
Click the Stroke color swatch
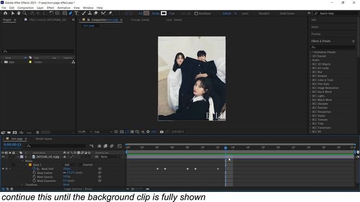point(164,13)
